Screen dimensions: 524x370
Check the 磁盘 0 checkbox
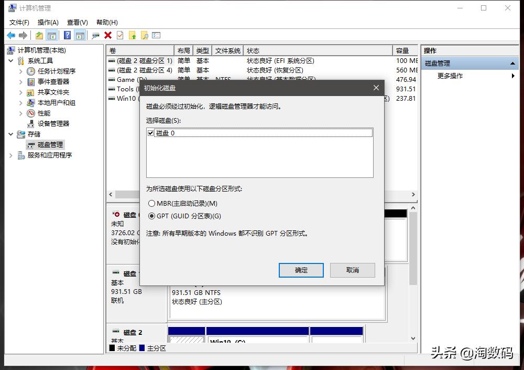click(149, 133)
